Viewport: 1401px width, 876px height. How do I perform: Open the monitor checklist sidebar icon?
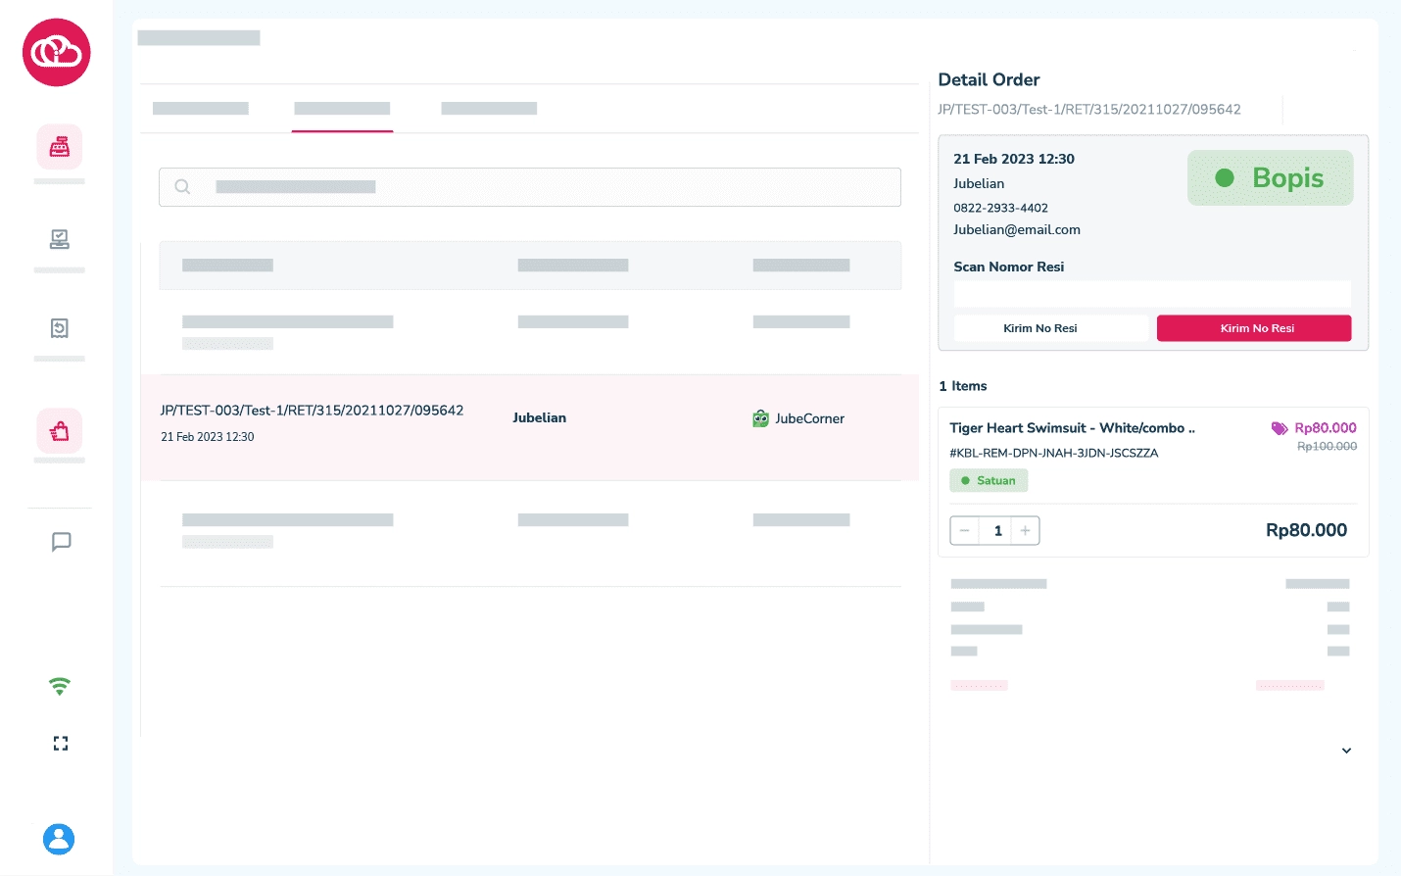[60, 239]
